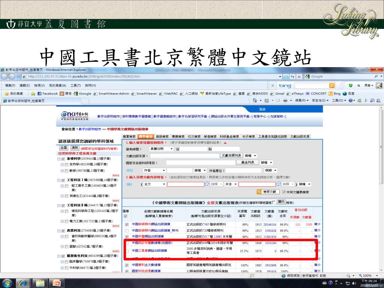The height and width of the screenshot is (288, 384).
Task: Open PowerPoint from the taskbar
Action: click(57, 283)
